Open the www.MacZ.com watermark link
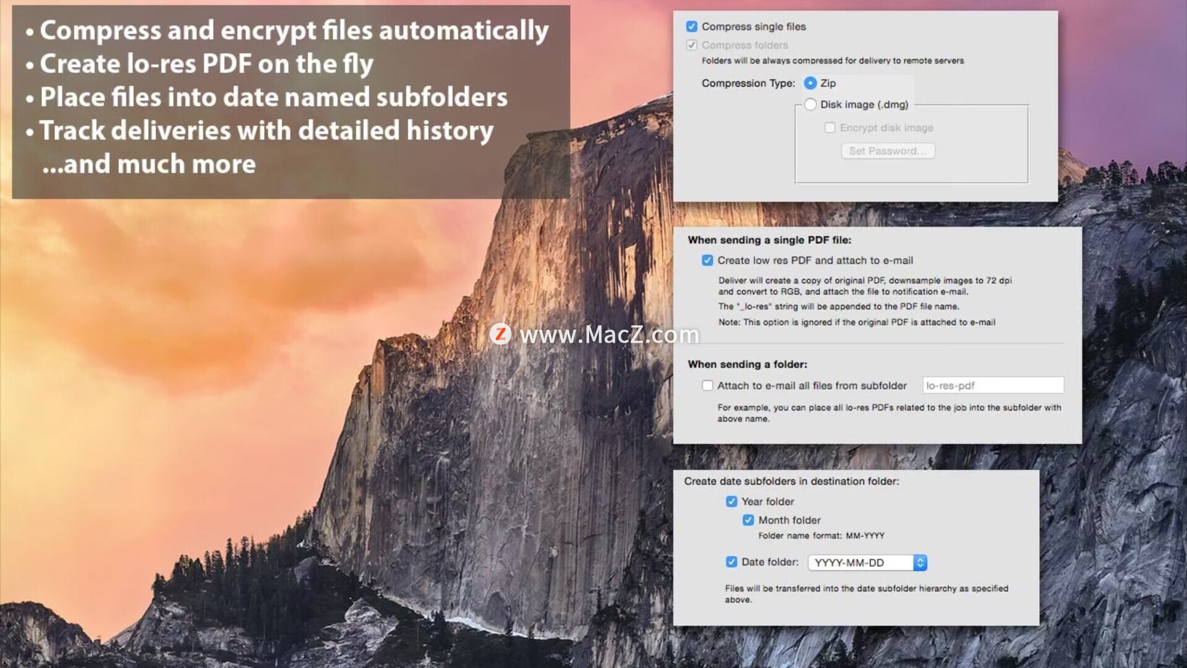The width and height of the screenshot is (1187, 668). click(609, 335)
